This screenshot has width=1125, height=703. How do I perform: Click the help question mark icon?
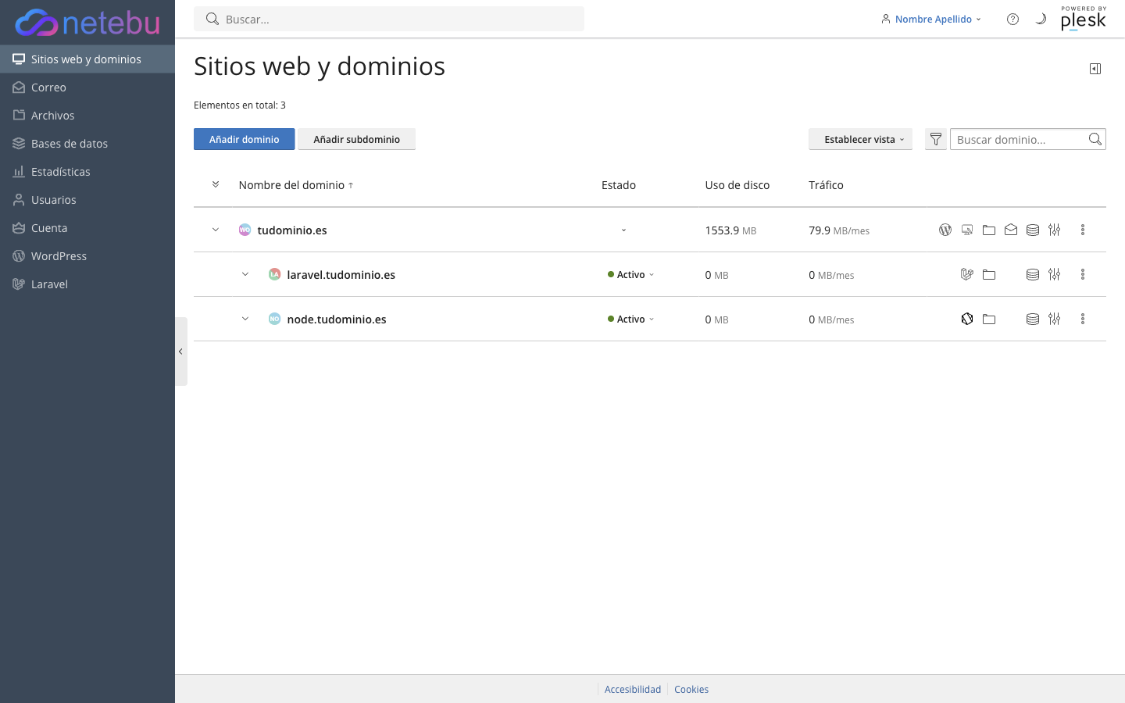pyautogui.click(x=1012, y=19)
